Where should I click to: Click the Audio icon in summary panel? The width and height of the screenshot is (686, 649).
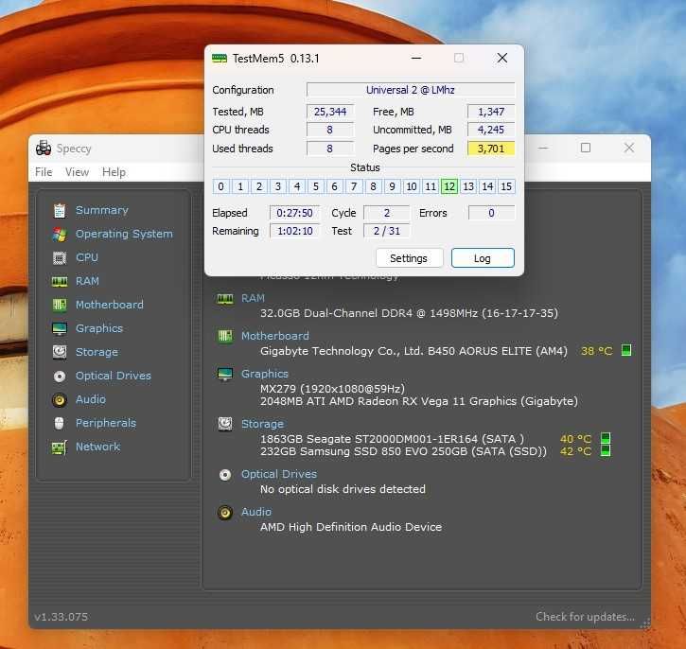[225, 512]
